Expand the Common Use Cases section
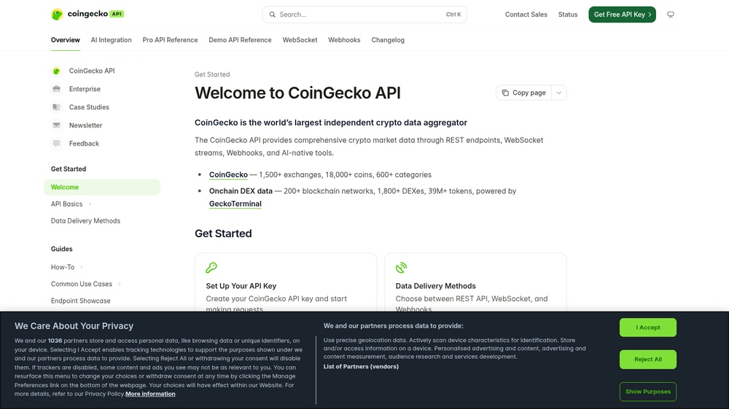The width and height of the screenshot is (729, 409). 120,284
